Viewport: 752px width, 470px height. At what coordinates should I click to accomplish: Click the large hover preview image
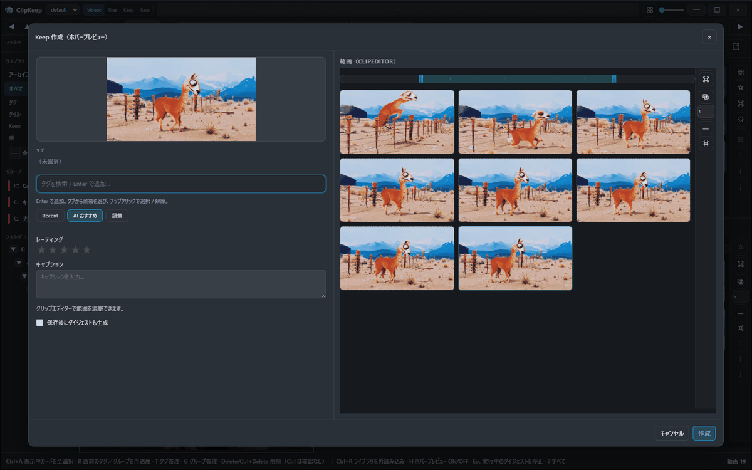[181, 99]
